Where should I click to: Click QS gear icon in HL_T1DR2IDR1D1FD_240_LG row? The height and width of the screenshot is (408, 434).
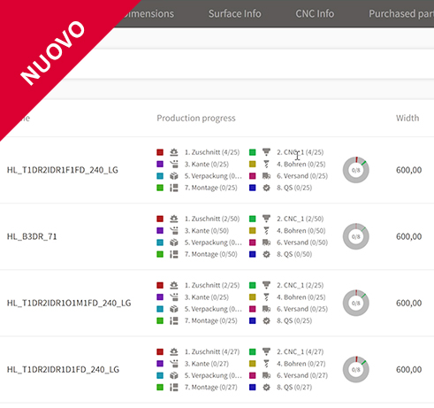tap(266, 388)
